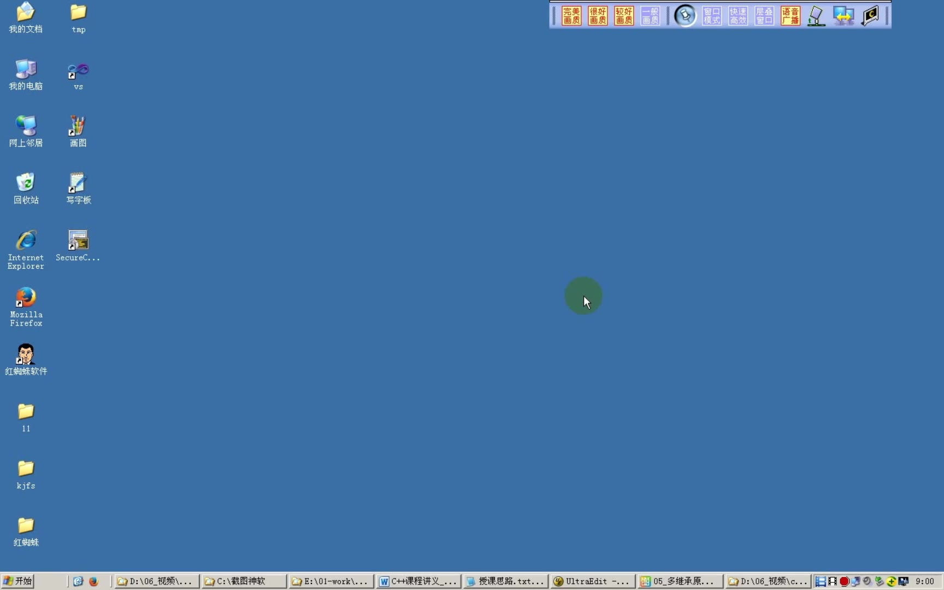Click the red record tray icon
Viewport: 944px width, 590px height.
coord(844,581)
